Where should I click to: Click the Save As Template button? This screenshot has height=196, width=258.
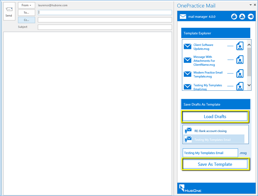[215, 164]
